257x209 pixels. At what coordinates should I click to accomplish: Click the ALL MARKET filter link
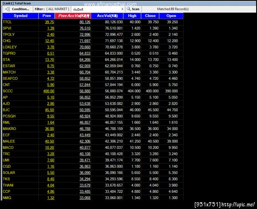[x=58, y=9]
